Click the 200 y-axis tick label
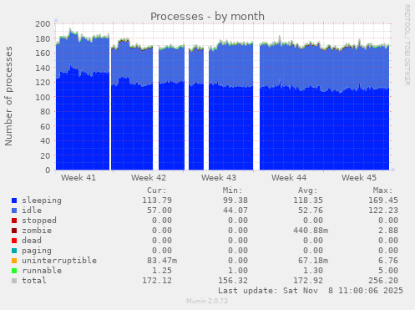Viewport: 415px width, 310px height. [43, 24]
